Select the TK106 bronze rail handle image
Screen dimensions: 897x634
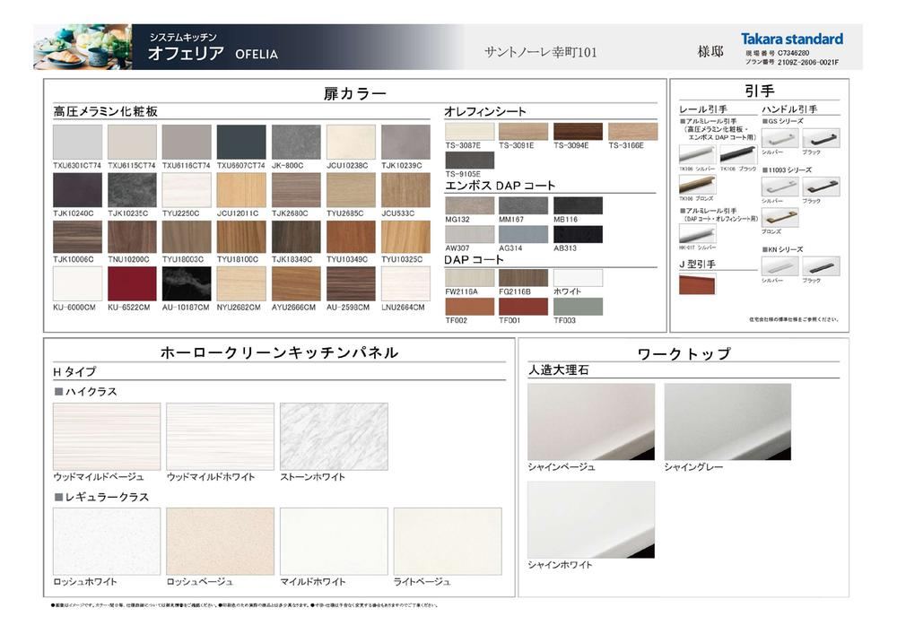pos(697,185)
